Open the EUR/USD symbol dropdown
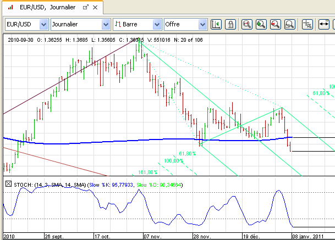Image resolution: width=335 pixels, height=240 pixels. coord(43,25)
